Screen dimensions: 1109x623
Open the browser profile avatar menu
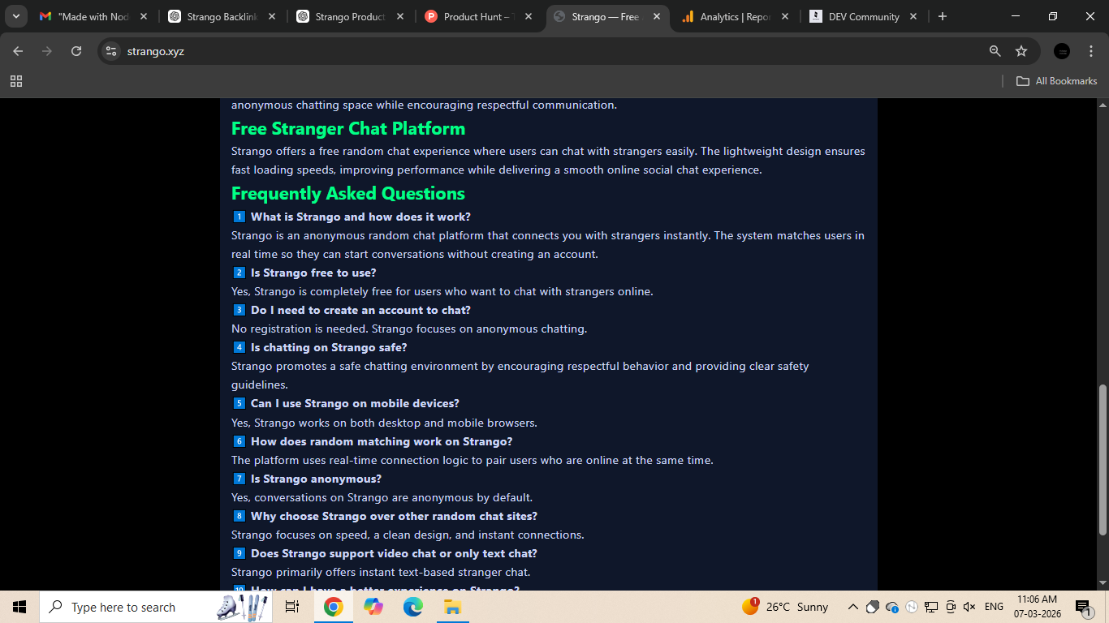coord(1061,50)
